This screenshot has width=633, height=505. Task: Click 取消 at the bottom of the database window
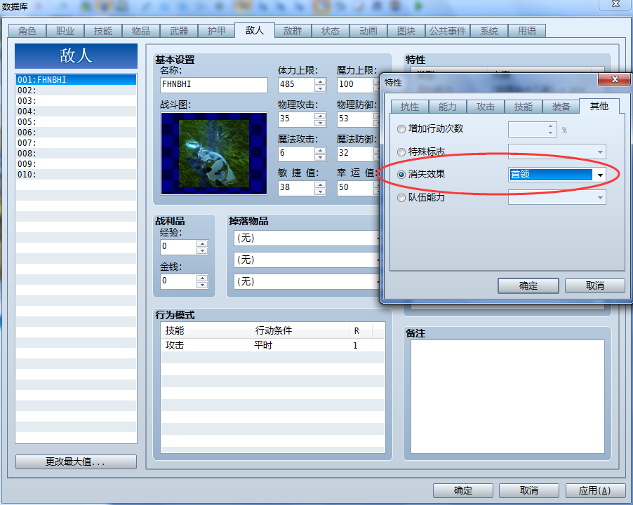click(529, 490)
